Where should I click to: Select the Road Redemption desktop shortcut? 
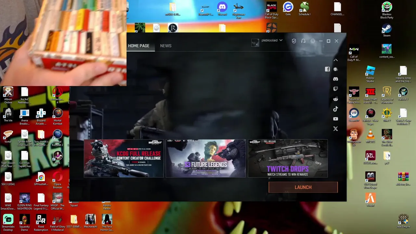[x=41, y=223]
